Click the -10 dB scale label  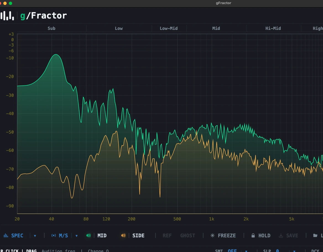[x=10, y=58]
